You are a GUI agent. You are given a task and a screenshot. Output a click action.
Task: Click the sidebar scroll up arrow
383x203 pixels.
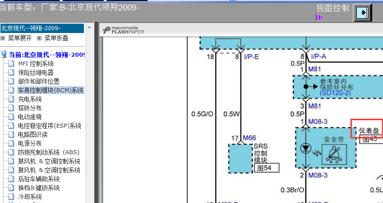[89, 28]
